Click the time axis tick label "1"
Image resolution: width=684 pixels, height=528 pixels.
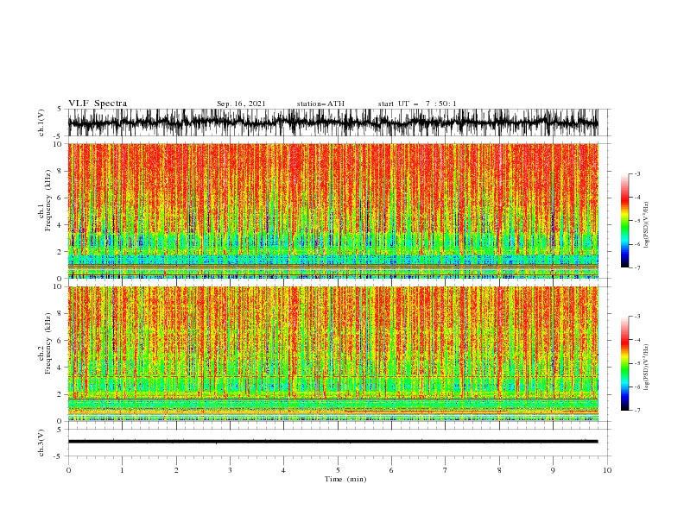click(122, 470)
